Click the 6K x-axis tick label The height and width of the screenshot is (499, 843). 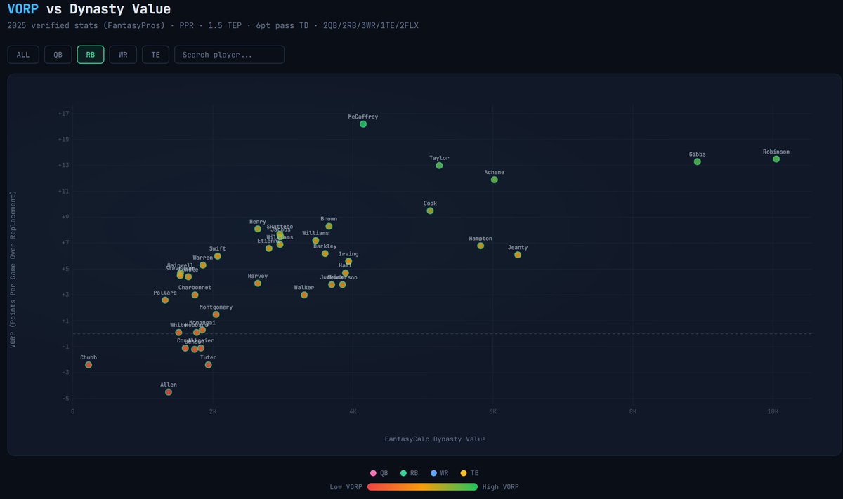[x=492, y=412]
